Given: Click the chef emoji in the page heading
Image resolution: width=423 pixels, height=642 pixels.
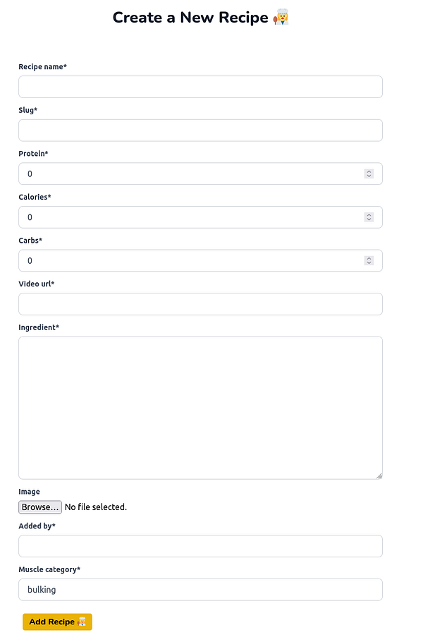Looking at the screenshot, I should [281, 18].
